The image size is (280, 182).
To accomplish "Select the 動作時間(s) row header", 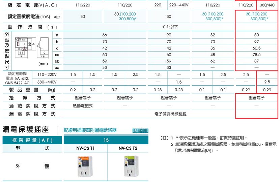I will click(x=32, y=27).
